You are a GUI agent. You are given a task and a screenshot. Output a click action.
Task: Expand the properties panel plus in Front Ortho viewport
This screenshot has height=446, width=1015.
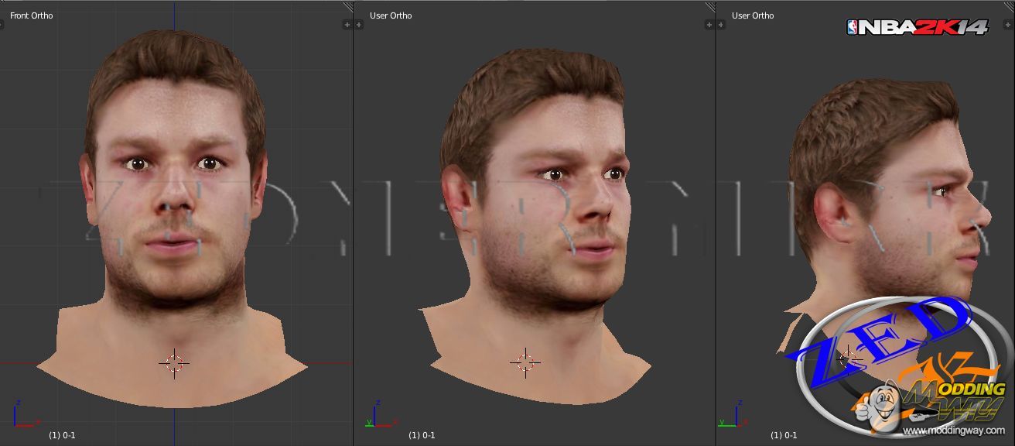tap(347, 25)
